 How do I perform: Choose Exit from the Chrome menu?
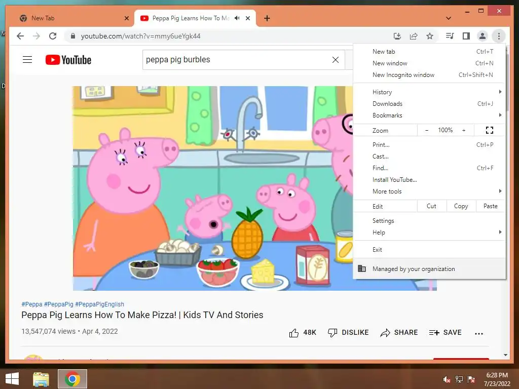pos(429,250)
